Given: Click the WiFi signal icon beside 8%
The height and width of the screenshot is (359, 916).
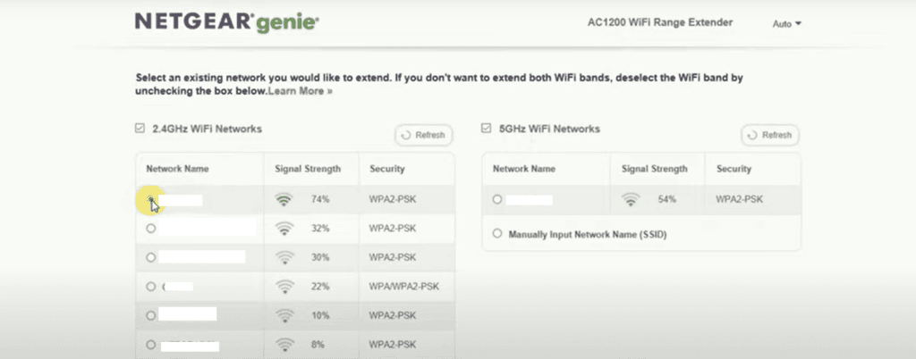Looking at the screenshot, I should click(284, 345).
